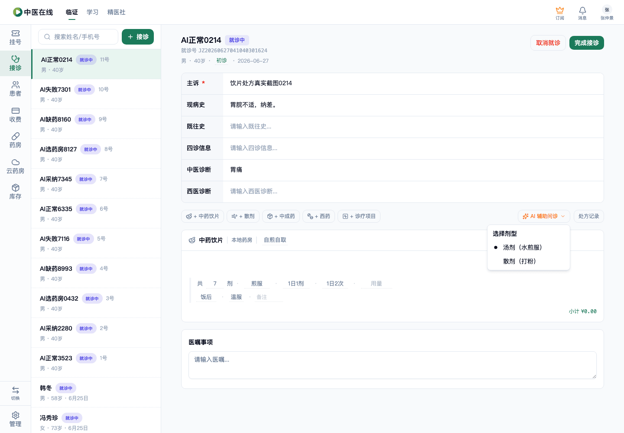624x433 pixels.
Task: Select patient AI缺药8160
Action: point(96,124)
